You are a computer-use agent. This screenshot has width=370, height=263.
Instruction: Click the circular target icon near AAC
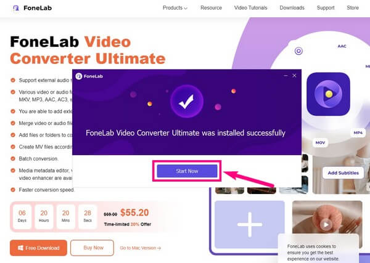point(298,51)
